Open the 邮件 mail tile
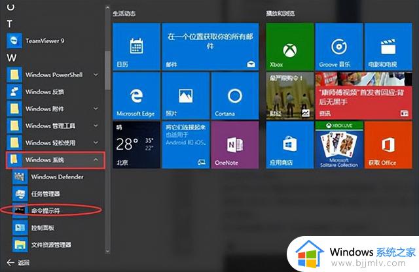Image resolution: width=419 pixels, height=272 pixels. coord(210,46)
